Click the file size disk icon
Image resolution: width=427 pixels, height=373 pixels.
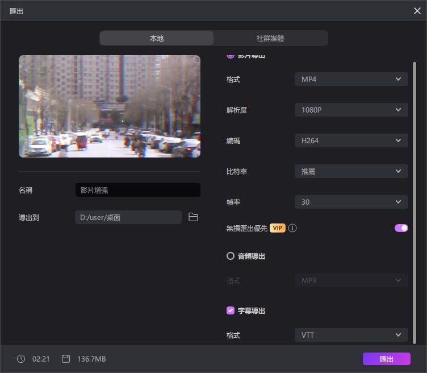click(66, 359)
